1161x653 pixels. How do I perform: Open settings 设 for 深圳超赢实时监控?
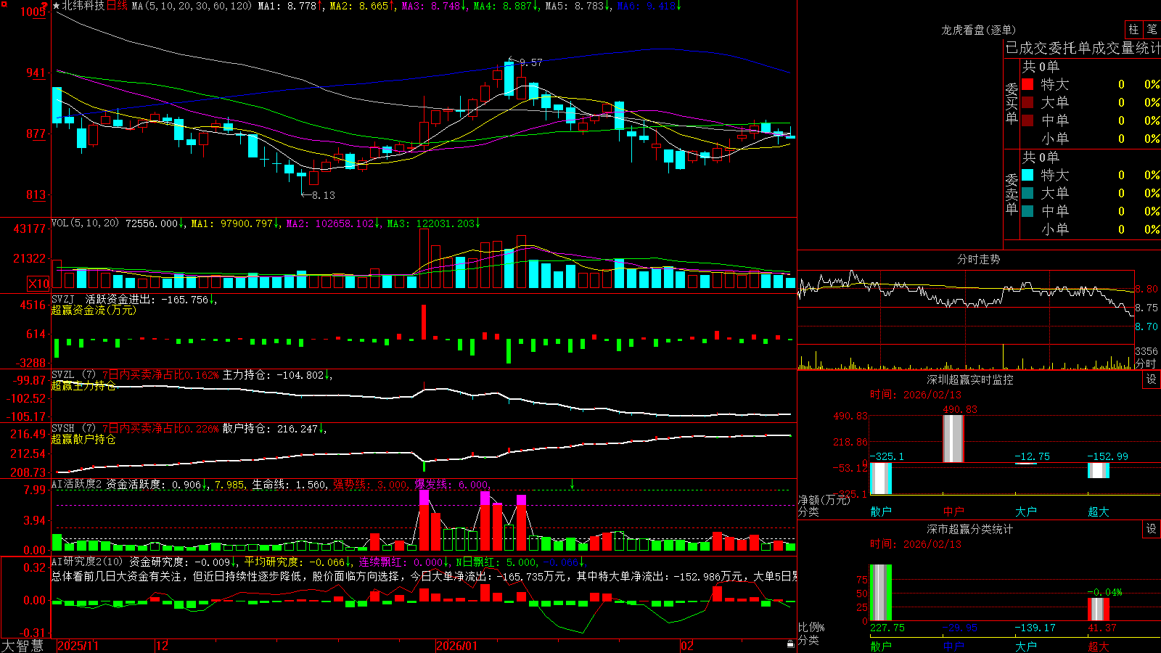click(1152, 379)
